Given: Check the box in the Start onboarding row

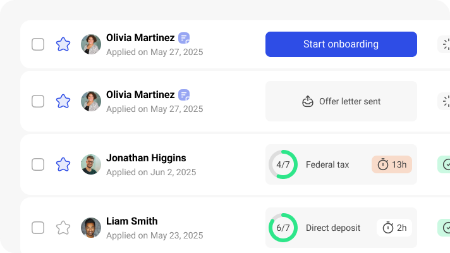Looking at the screenshot, I should 38,44.
